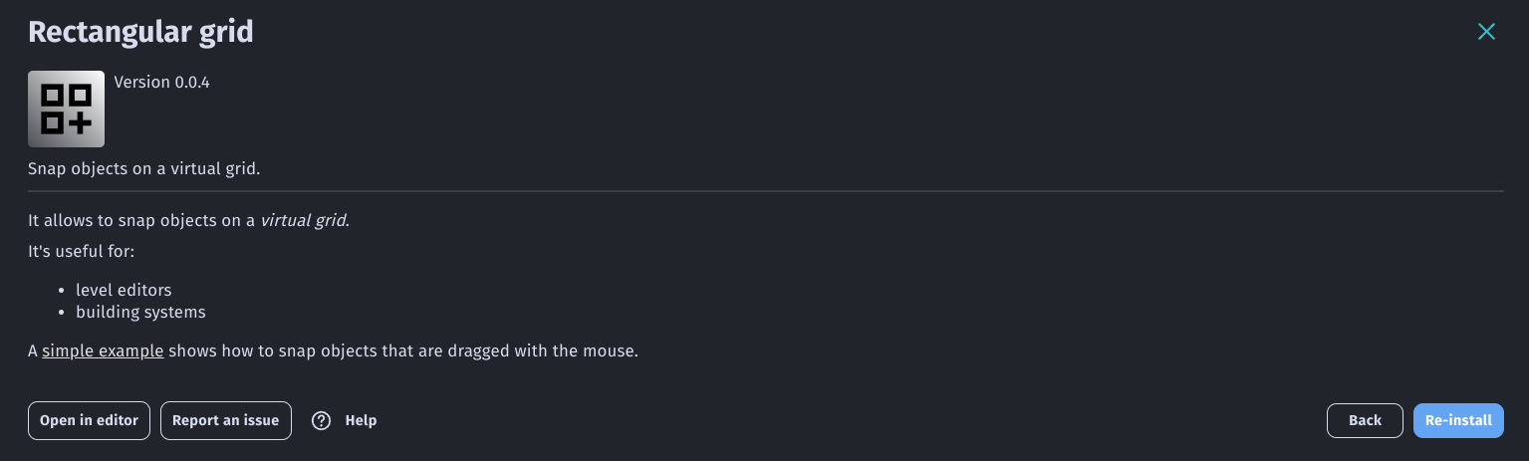Click the Help question mark icon
This screenshot has width=1529, height=461.
(321, 420)
